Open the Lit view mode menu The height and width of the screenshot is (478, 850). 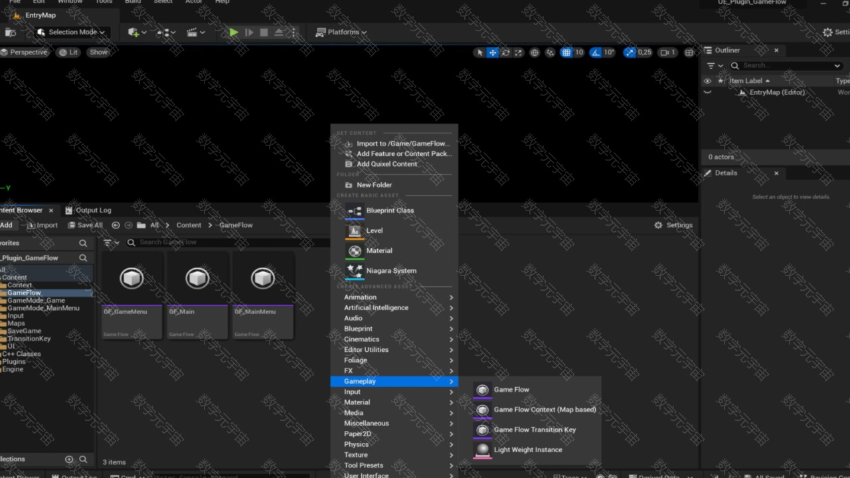[x=68, y=52]
